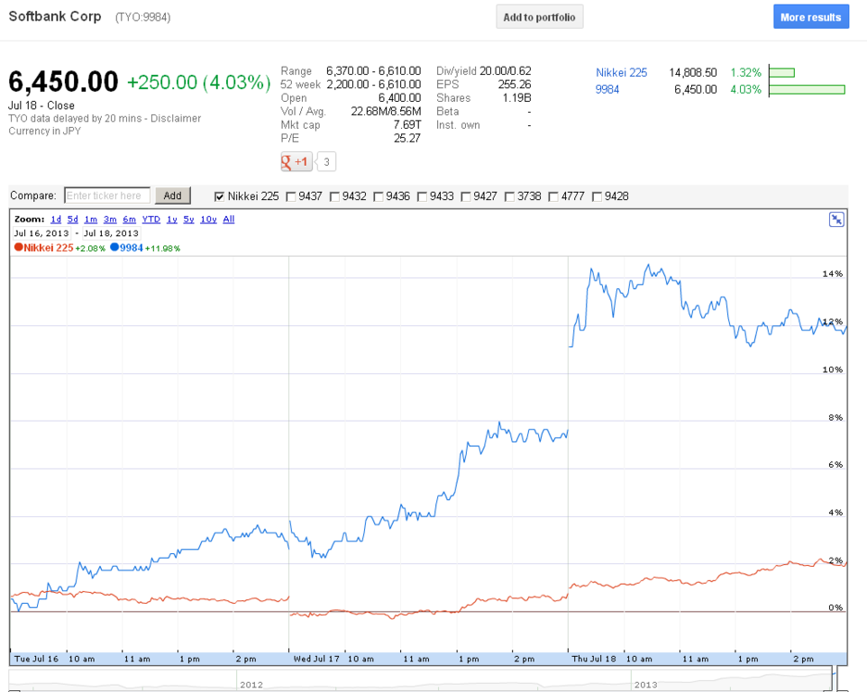Choose the YTD zoom range

pos(151,220)
